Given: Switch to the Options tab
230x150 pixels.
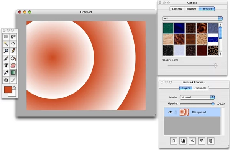Looking at the screenshot, I should click(x=177, y=9).
